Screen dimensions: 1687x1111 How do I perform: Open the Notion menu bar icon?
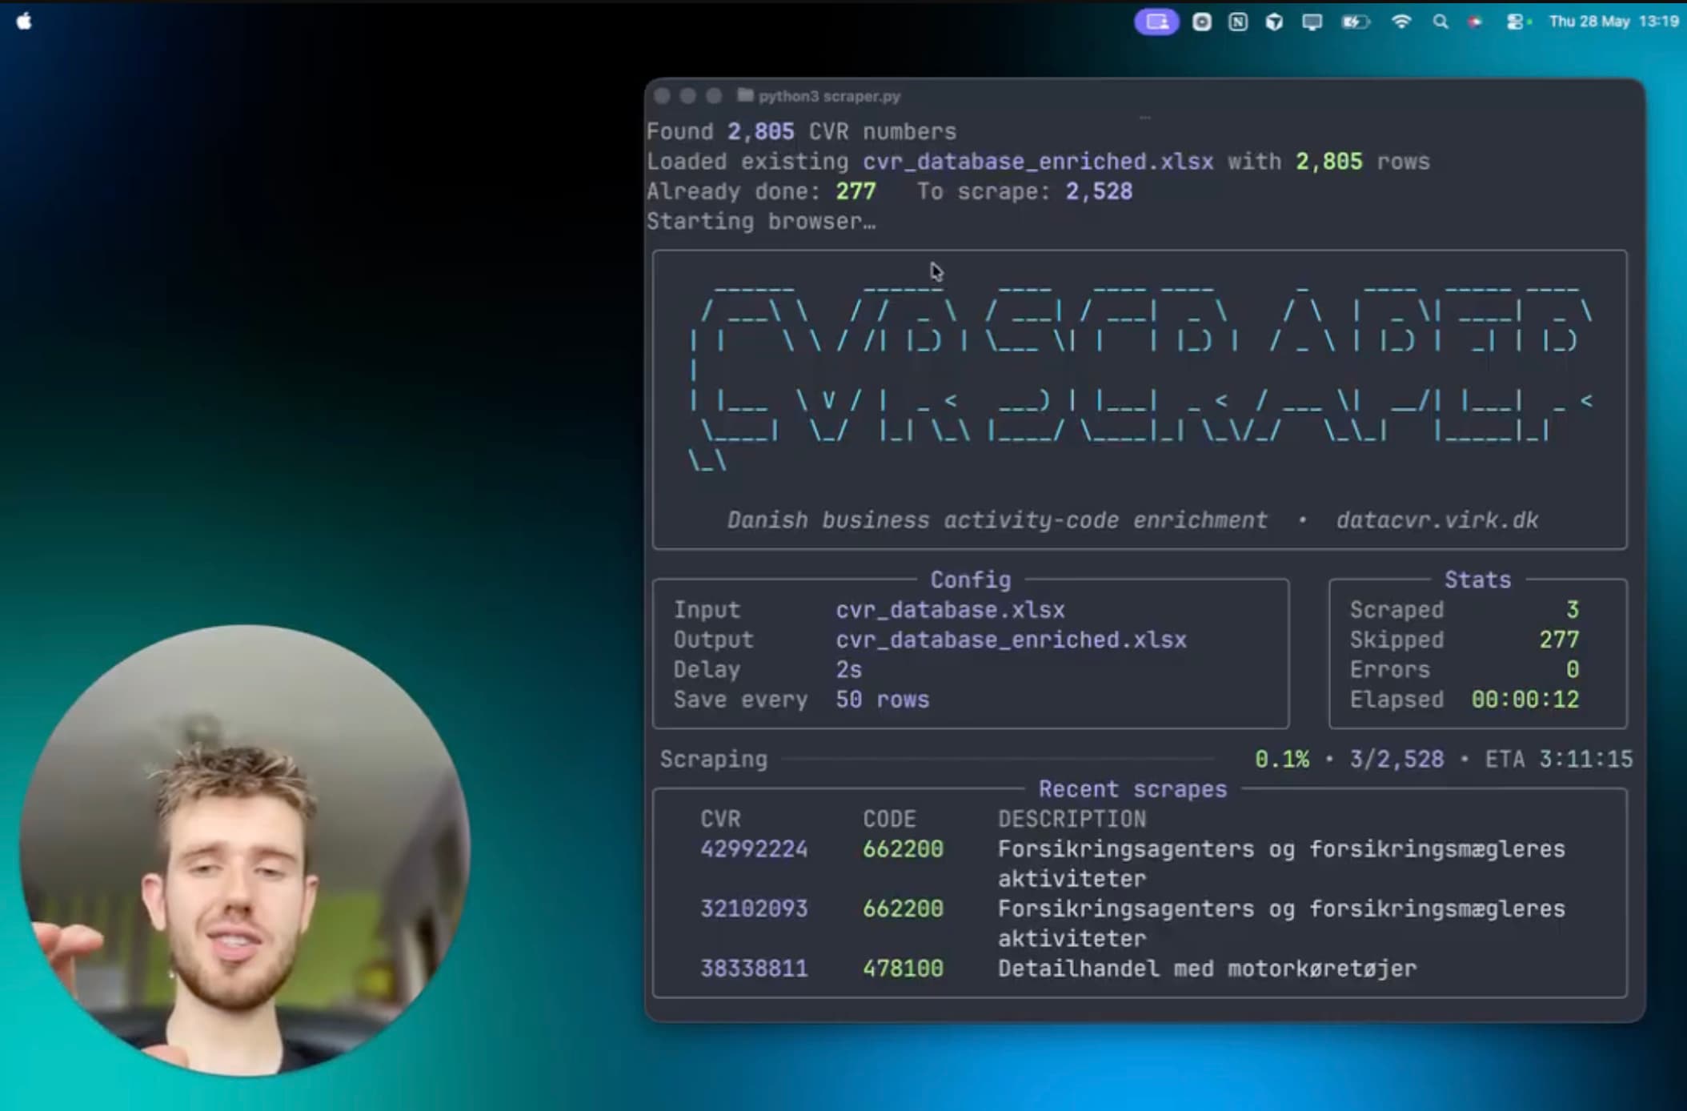1238,22
